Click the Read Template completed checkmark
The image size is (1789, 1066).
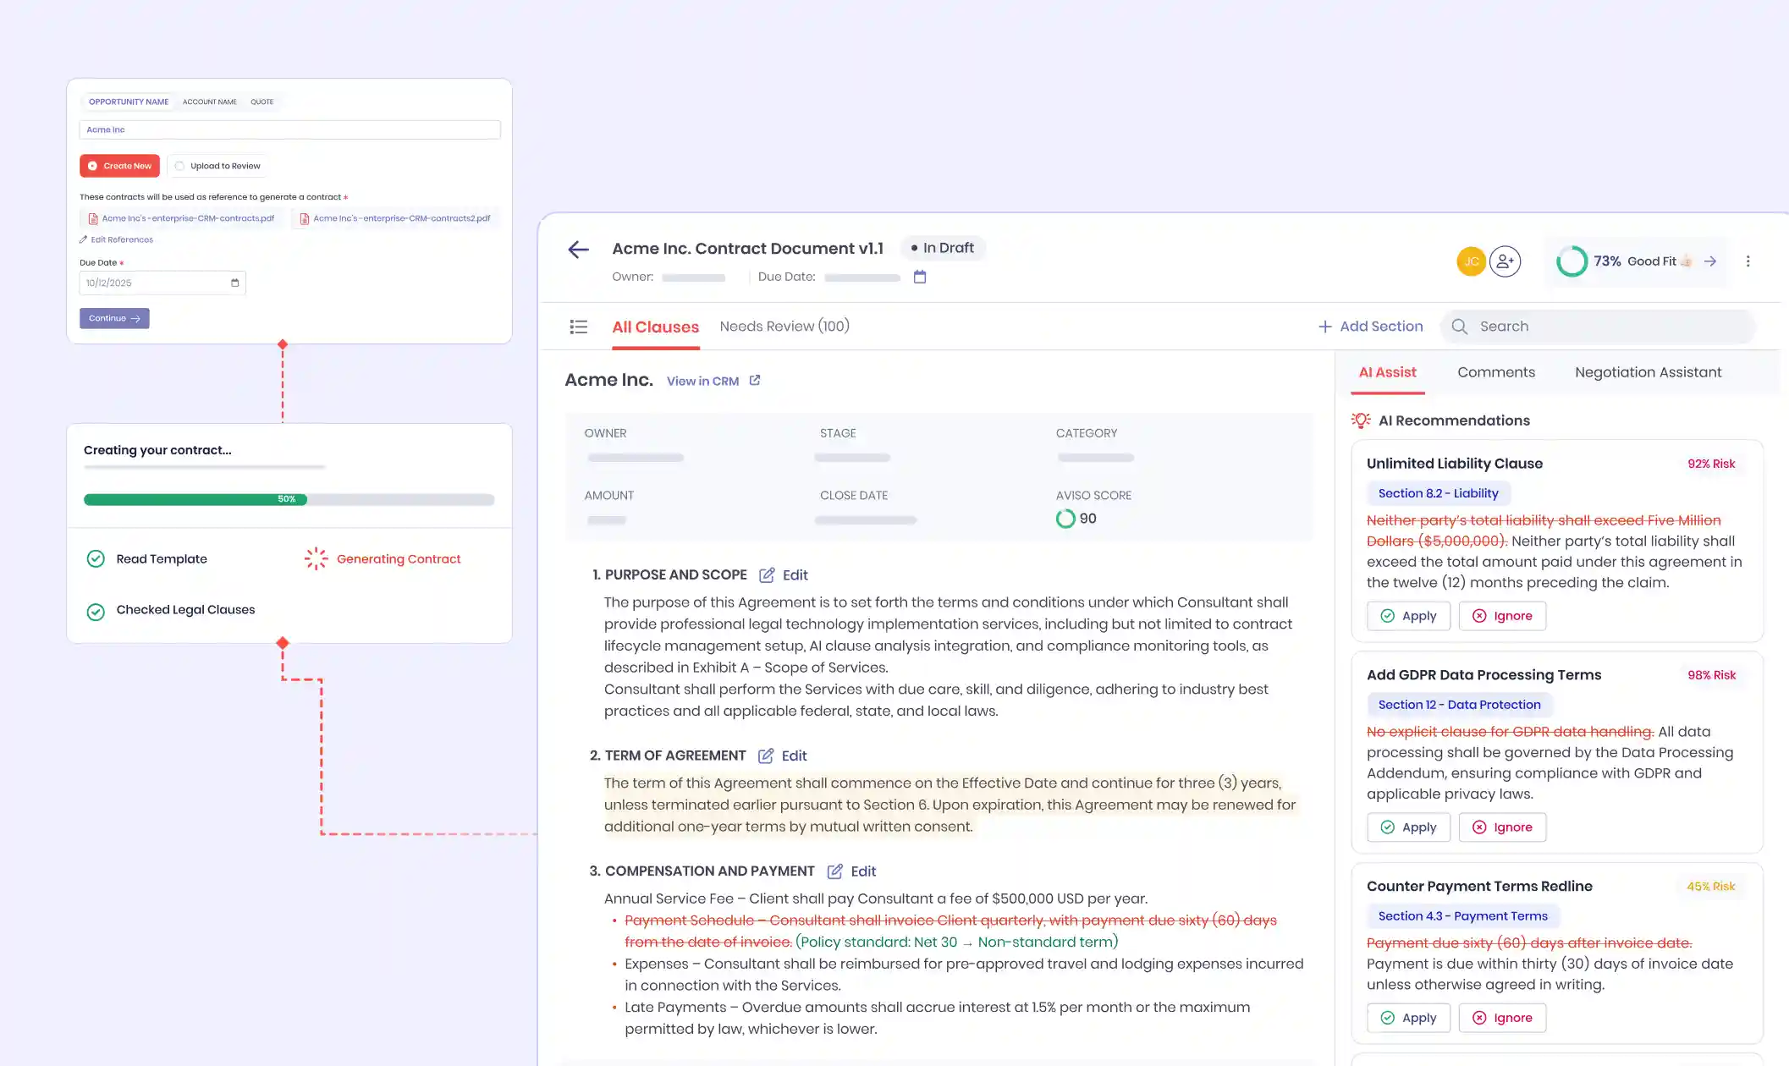tap(96, 559)
